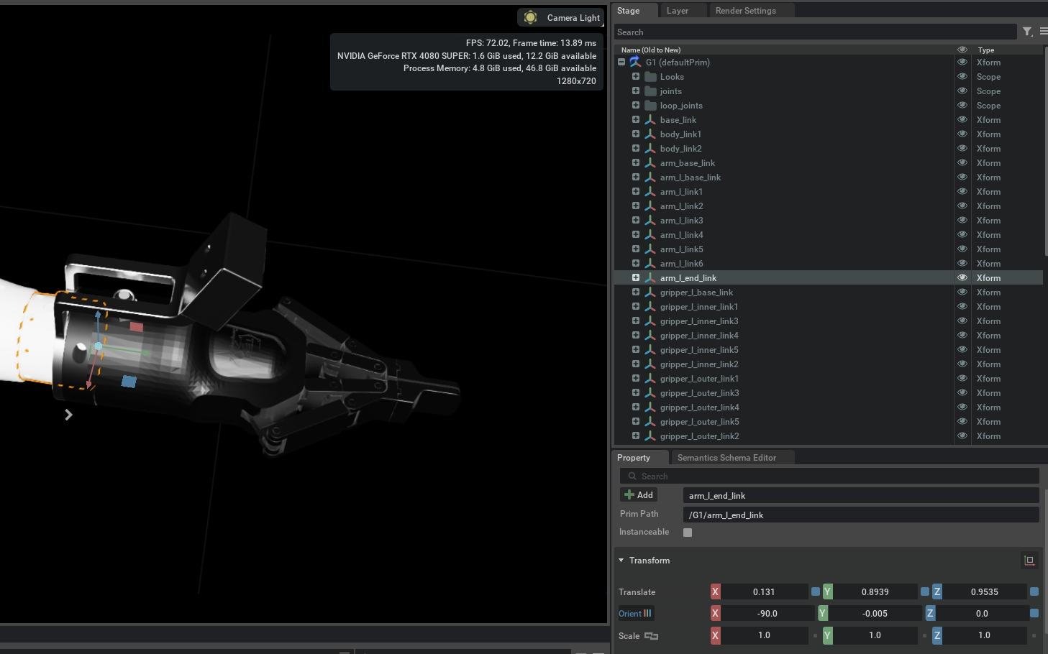Viewport: 1048px width, 654px height.
Task: Collapse the G1 defaultPrim root node
Action: pos(621,63)
